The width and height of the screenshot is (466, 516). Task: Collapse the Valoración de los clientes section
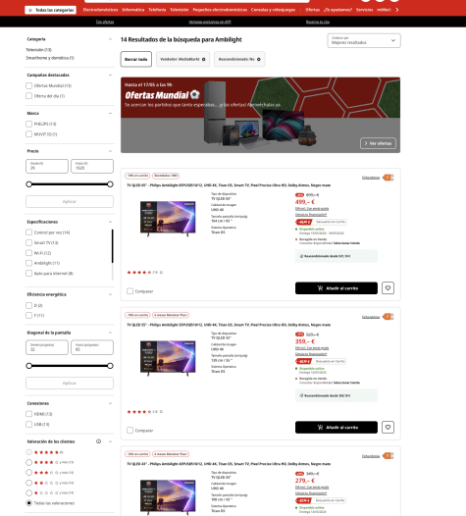pos(110,441)
